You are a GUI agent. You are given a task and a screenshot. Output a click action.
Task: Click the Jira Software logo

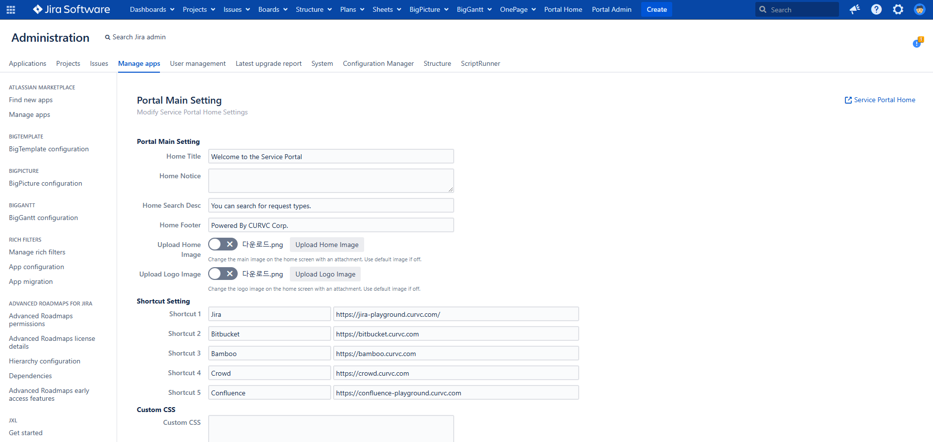click(x=71, y=9)
